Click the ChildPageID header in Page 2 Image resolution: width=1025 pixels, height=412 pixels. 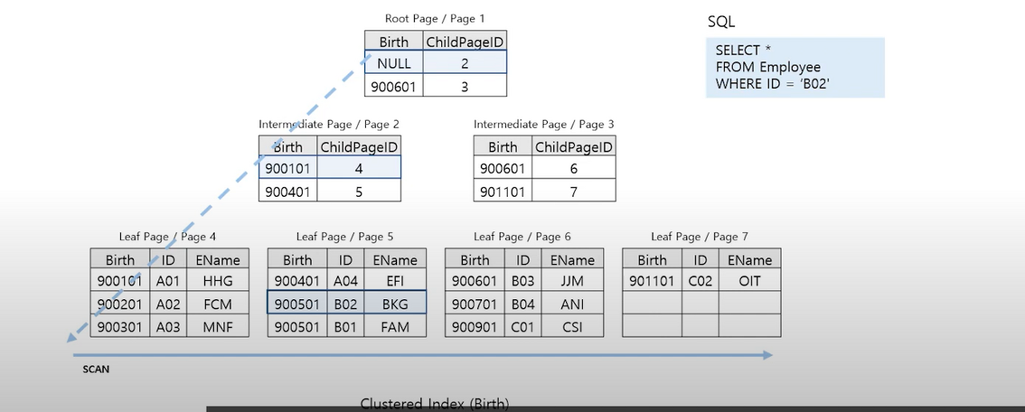pos(359,146)
